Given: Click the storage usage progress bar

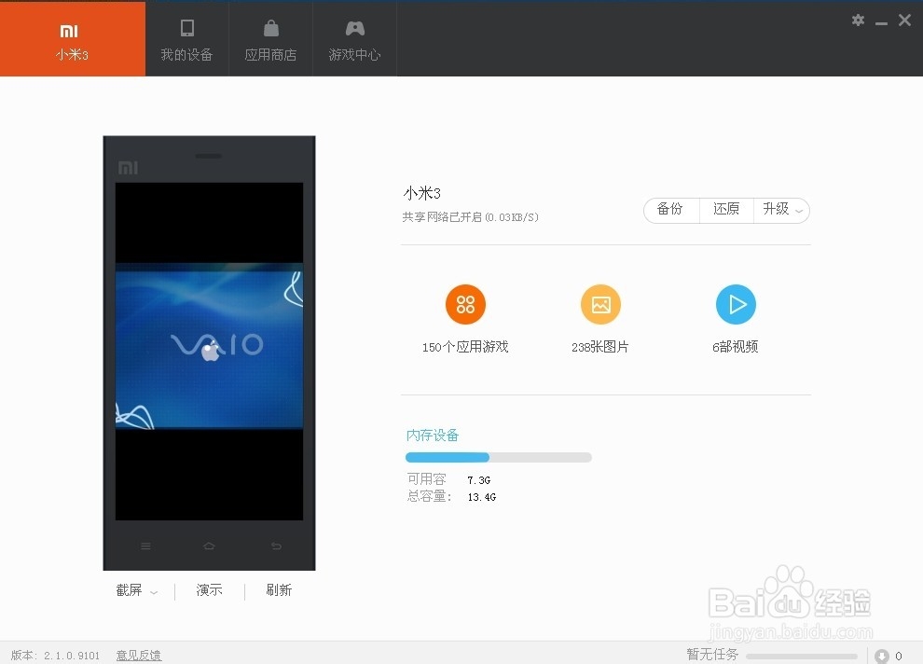Looking at the screenshot, I should [x=499, y=457].
